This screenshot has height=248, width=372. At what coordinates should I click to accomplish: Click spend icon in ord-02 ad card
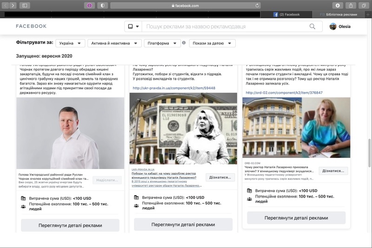[249, 191]
